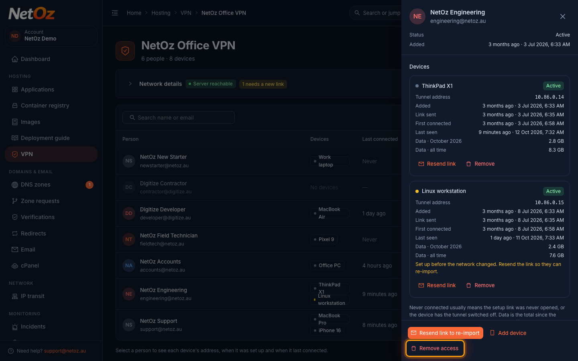
Task: Resend link for ThinkPad X1
Action: tap(437, 164)
